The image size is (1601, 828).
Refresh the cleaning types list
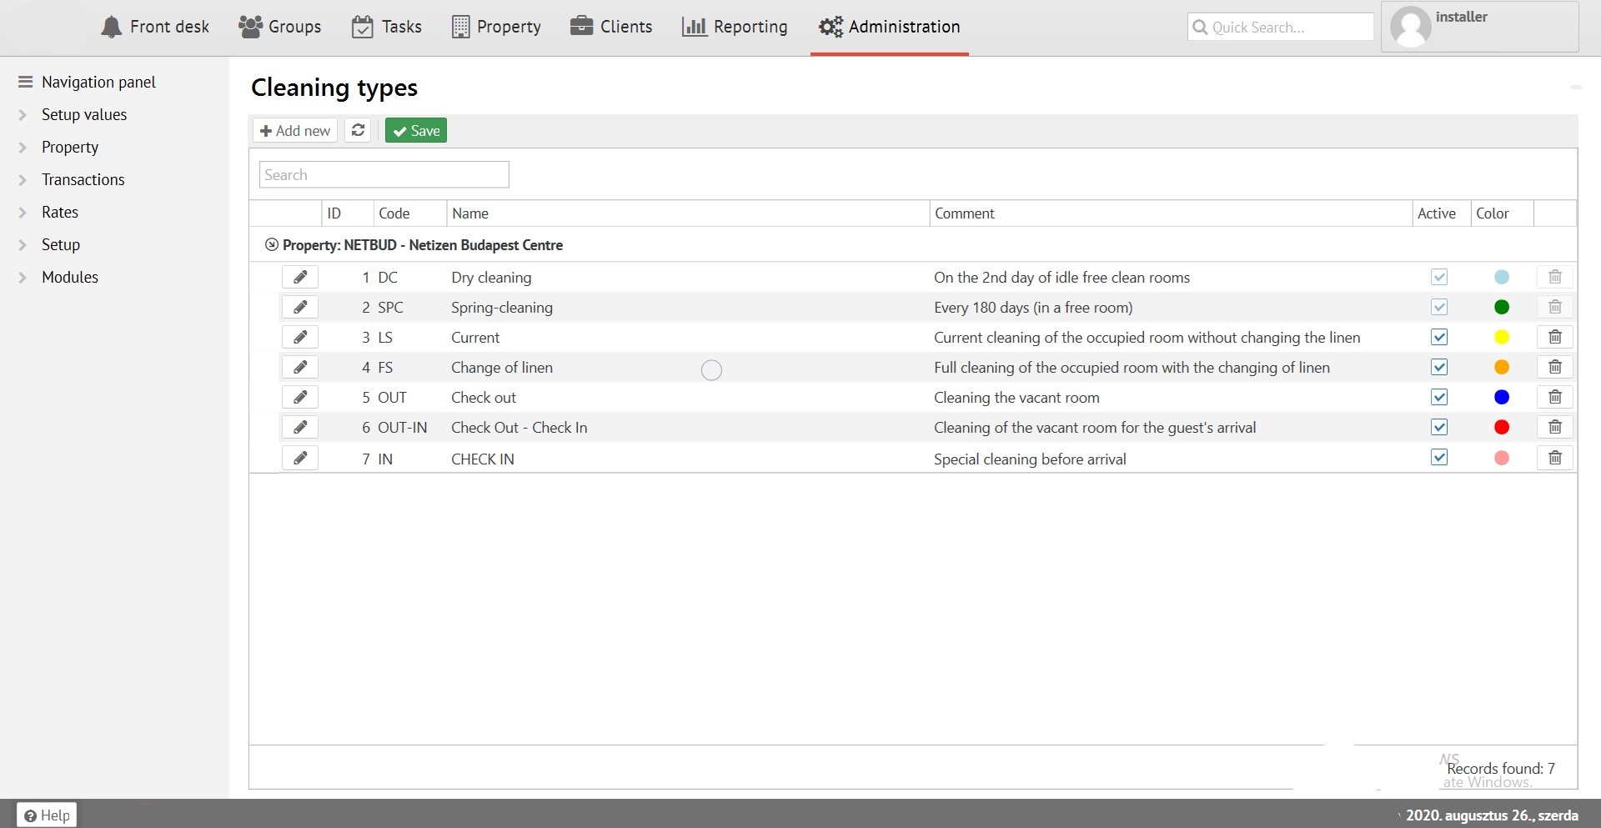click(358, 130)
